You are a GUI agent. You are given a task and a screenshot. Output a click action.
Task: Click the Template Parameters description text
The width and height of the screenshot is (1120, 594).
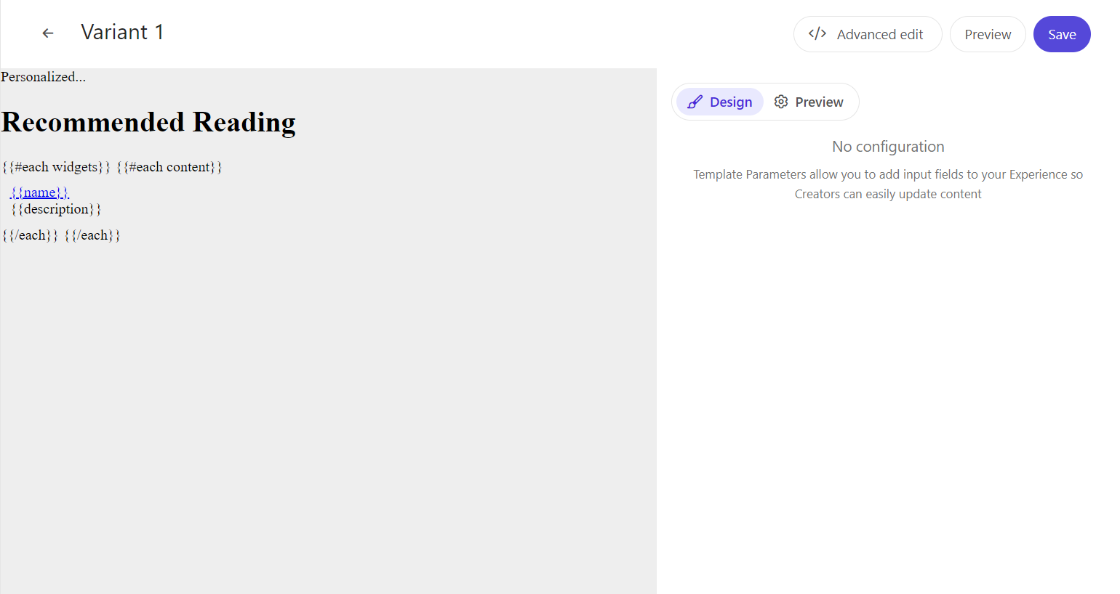pyautogui.click(x=888, y=184)
